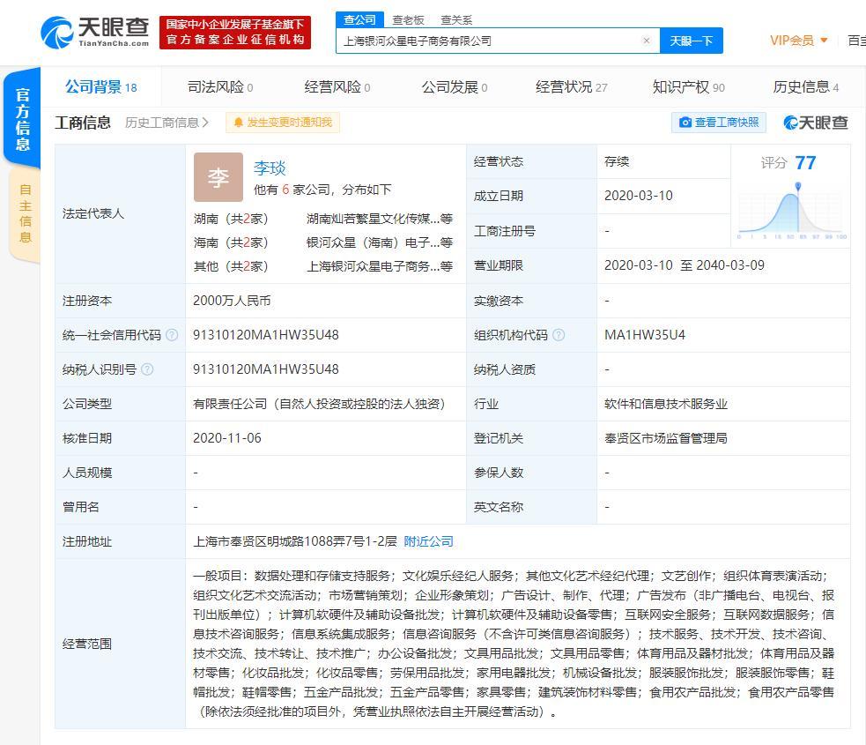Click 银河众星（海南）电子 company link

pyautogui.click(x=380, y=242)
